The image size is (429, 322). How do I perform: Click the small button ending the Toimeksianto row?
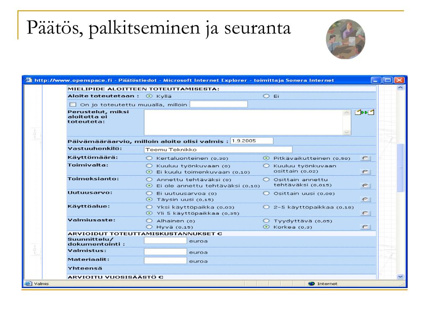coord(365,185)
